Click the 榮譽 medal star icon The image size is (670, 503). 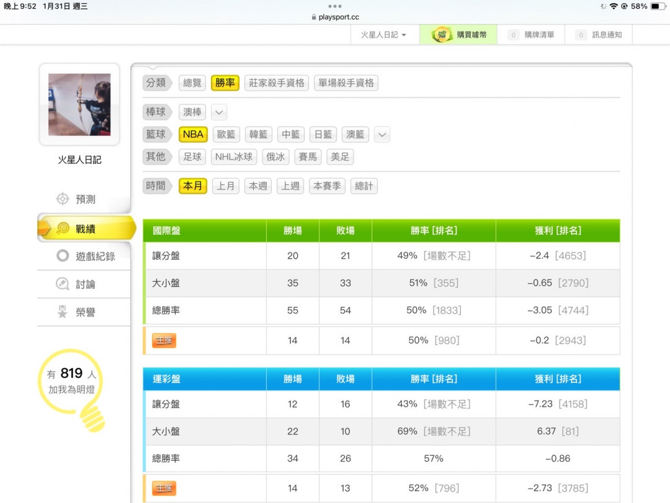(x=63, y=312)
